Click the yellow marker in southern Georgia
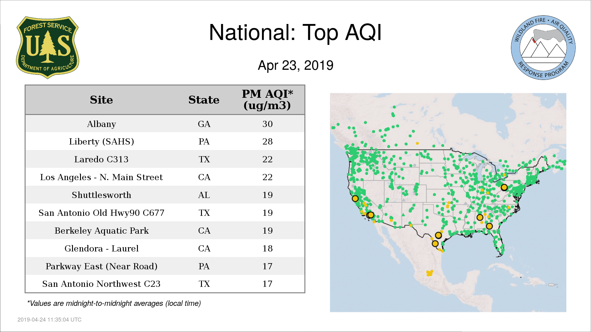 489,226
